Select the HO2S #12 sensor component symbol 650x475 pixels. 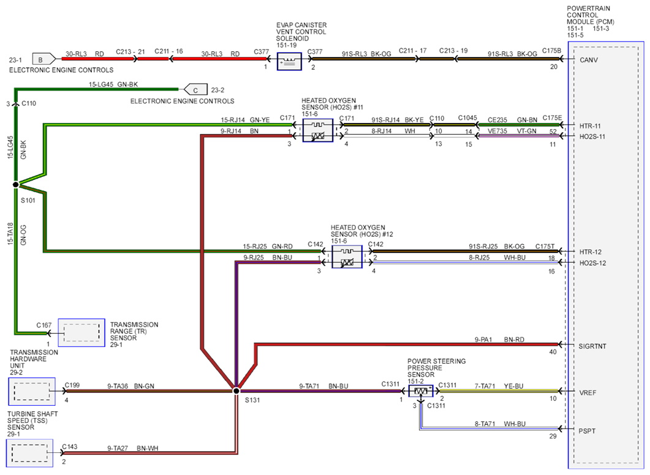347,256
